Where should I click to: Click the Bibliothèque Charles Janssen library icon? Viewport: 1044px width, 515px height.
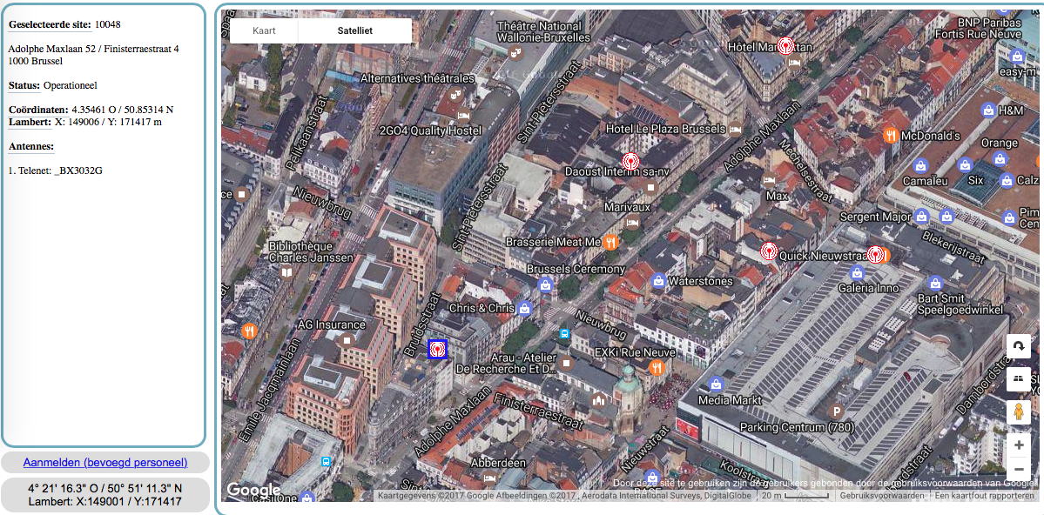(x=286, y=271)
